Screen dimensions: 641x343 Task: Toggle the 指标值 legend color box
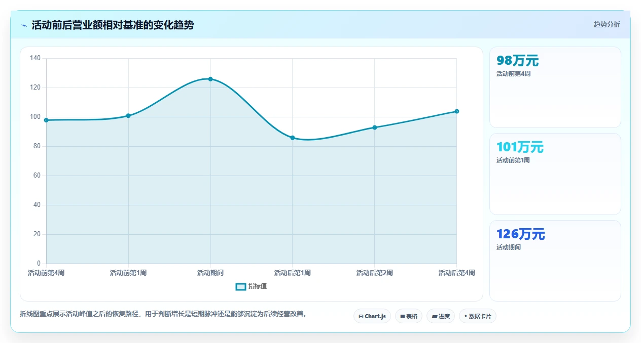pos(241,287)
